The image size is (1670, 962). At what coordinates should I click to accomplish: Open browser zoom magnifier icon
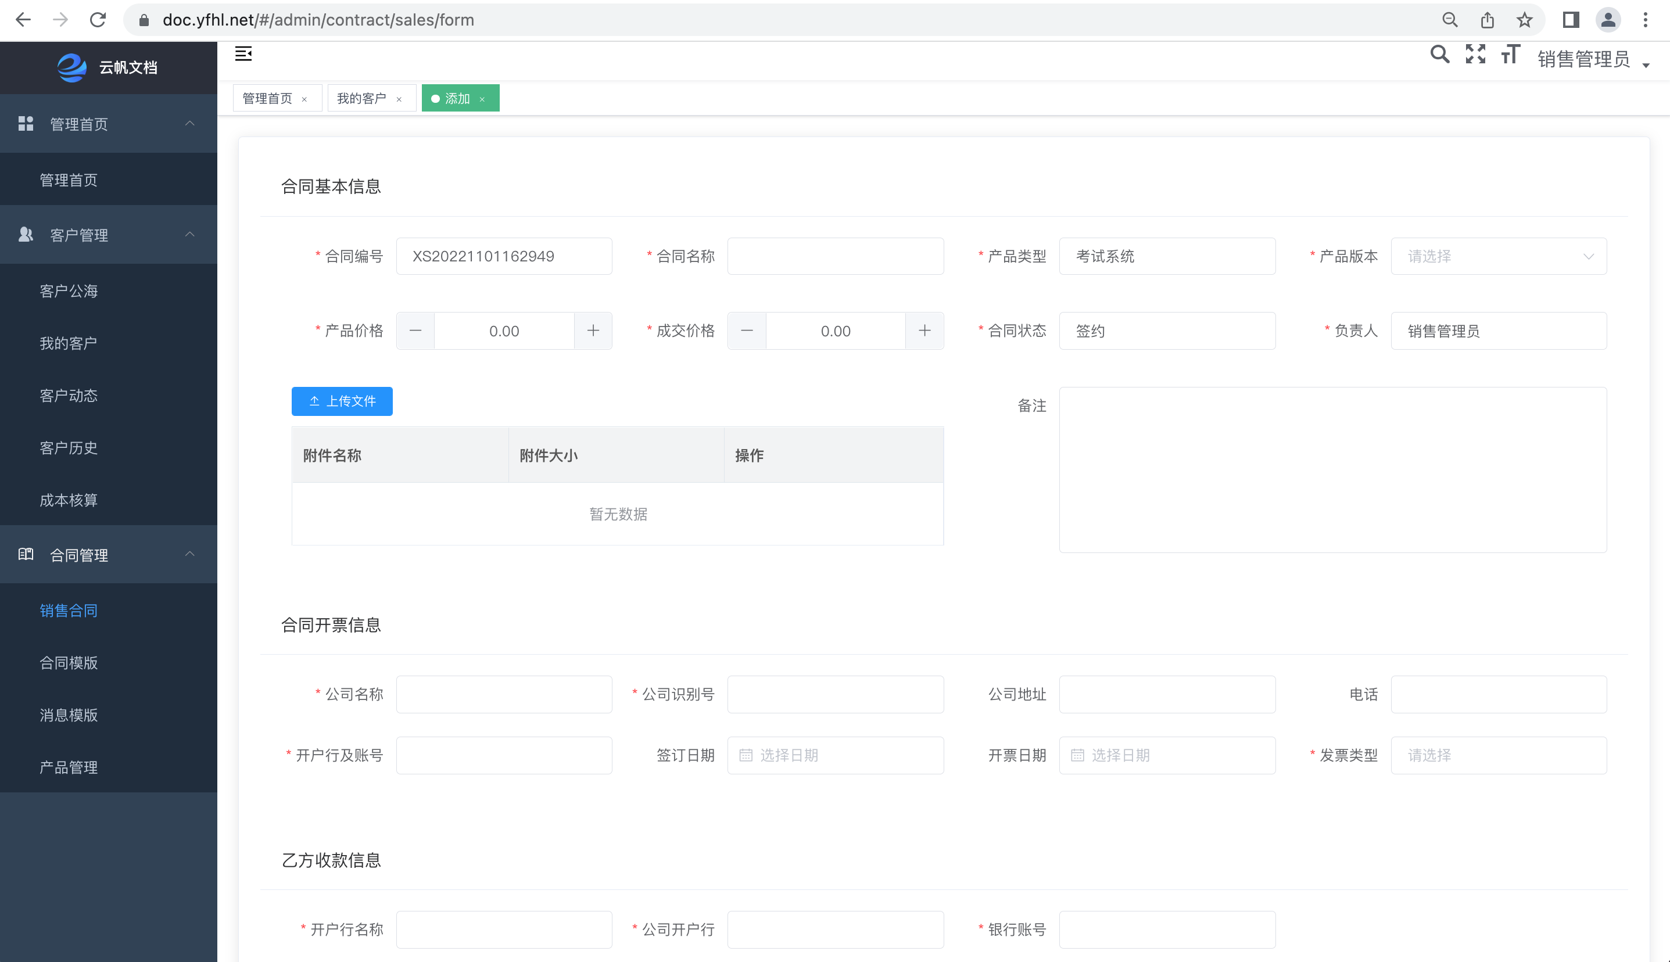pos(1449,20)
